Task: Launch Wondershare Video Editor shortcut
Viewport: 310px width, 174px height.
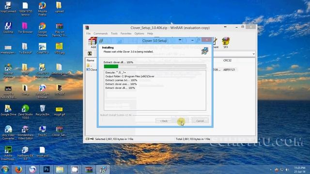Action: pos(25,132)
